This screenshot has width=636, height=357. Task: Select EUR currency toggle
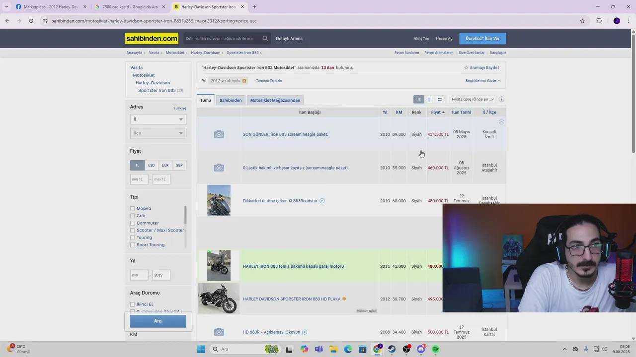click(165, 165)
